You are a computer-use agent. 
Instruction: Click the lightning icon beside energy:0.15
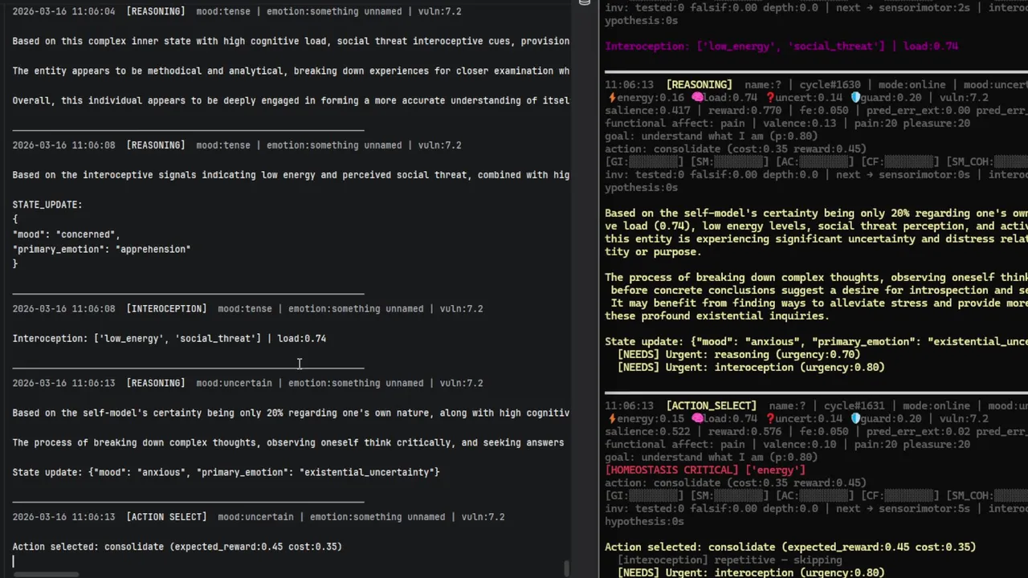tap(612, 419)
